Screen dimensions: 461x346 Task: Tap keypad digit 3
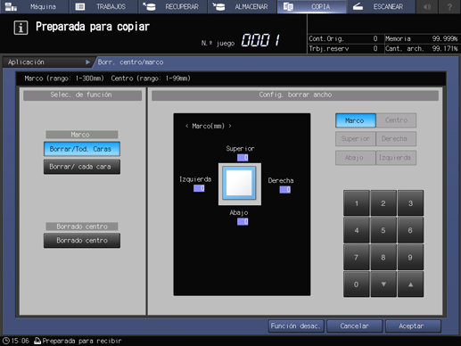click(410, 203)
